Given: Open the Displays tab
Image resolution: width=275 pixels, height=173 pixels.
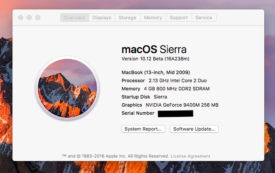Looking at the screenshot, I should click(102, 18).
